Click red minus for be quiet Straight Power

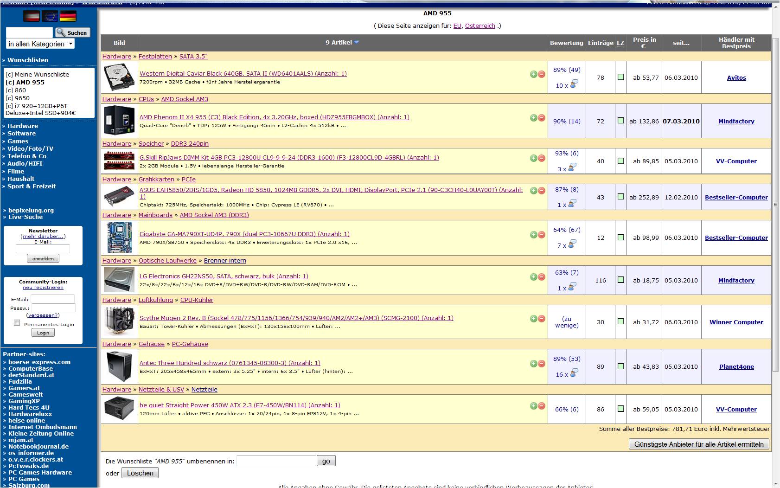point(541,406)
